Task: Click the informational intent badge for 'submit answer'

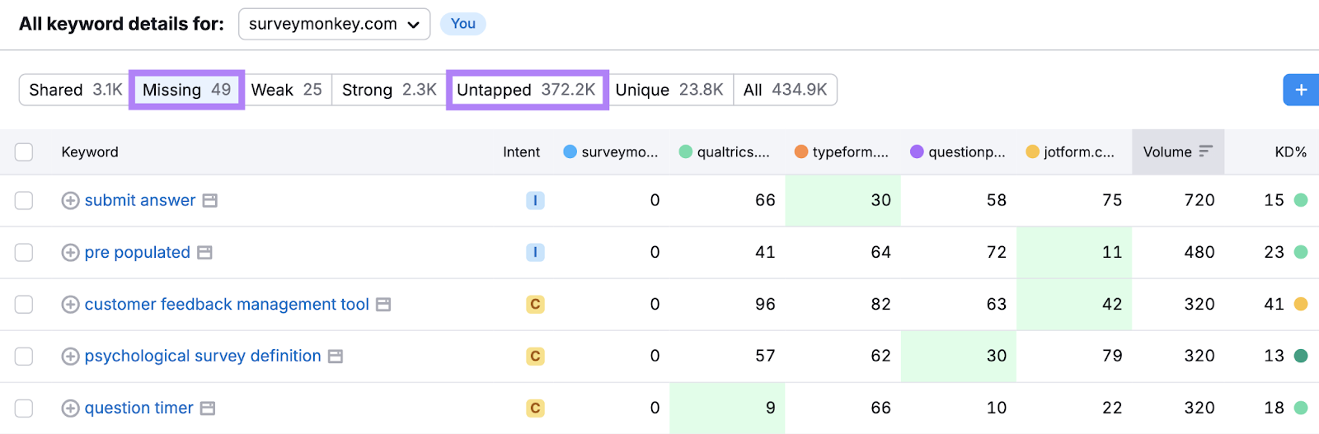Action: click(x=535, y=200)
